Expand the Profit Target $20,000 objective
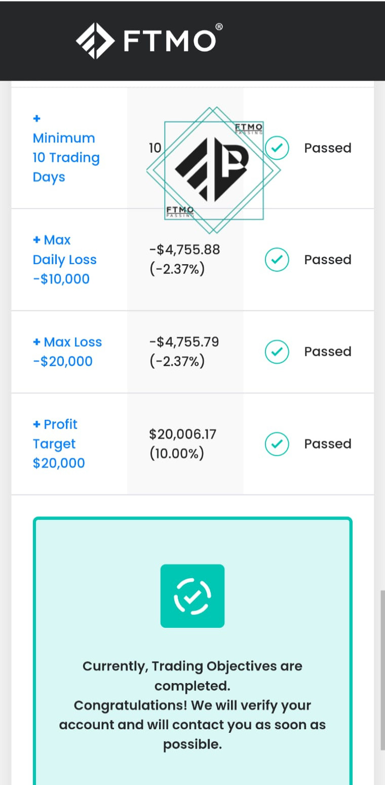The image size is (385, 785). (x=59, y=444)
